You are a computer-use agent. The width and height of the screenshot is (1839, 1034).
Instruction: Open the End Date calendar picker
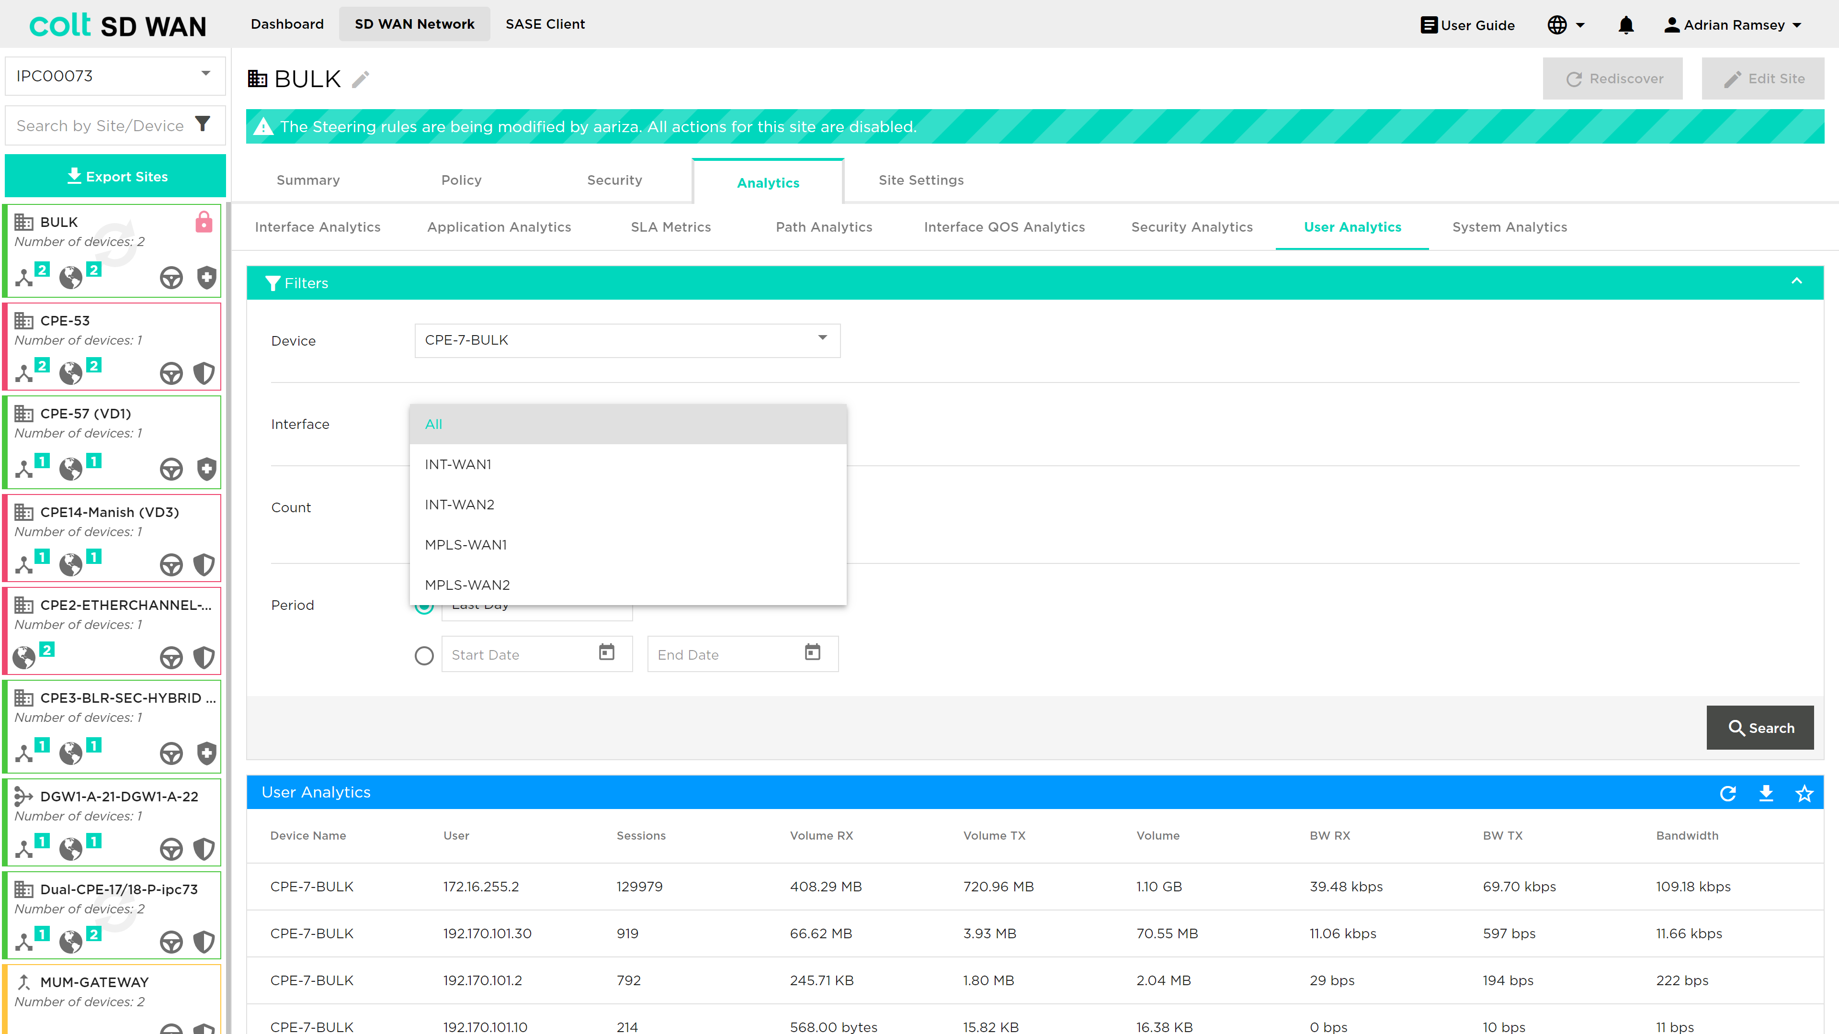[x=812, y=652]
